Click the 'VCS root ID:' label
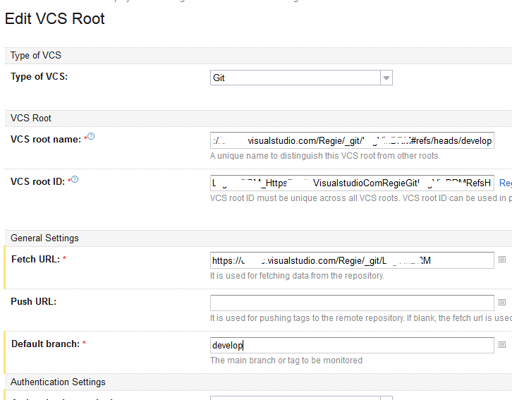 click(38, 182)
